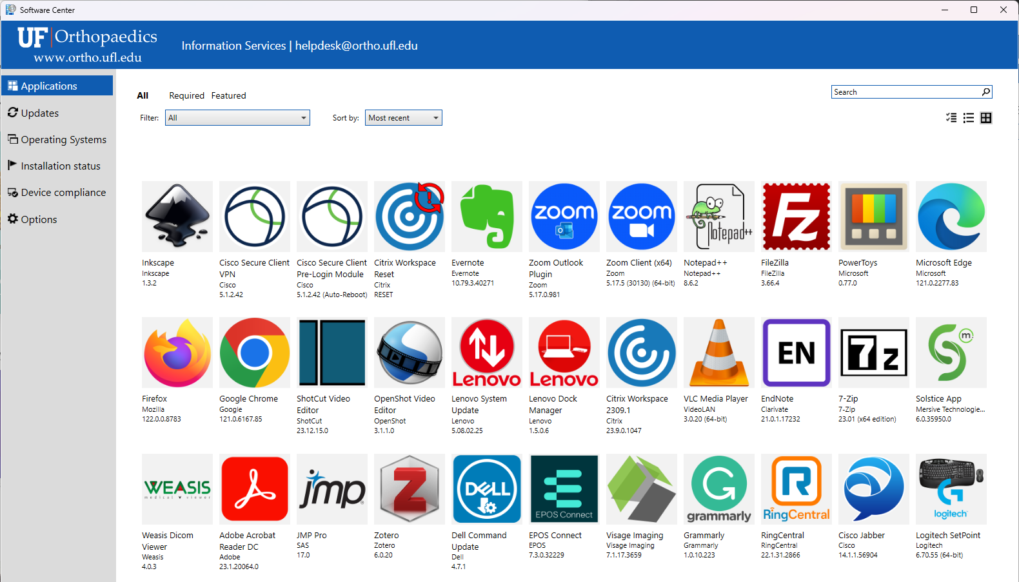Click helpdesk@ortho.ufl.edu in the header
The image size is (1019, 582).
click(357, 46)
